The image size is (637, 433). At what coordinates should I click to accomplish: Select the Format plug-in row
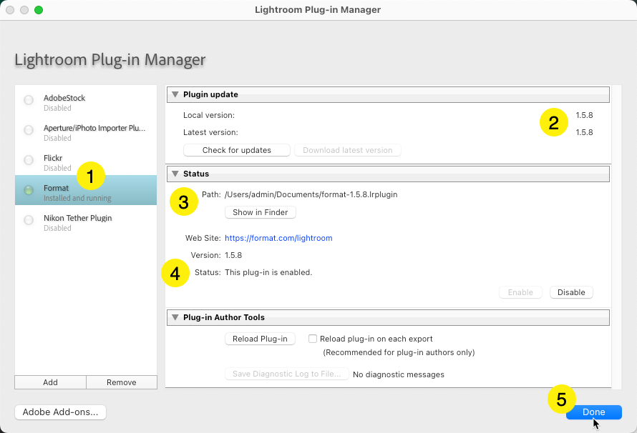[x=86, y=190]
